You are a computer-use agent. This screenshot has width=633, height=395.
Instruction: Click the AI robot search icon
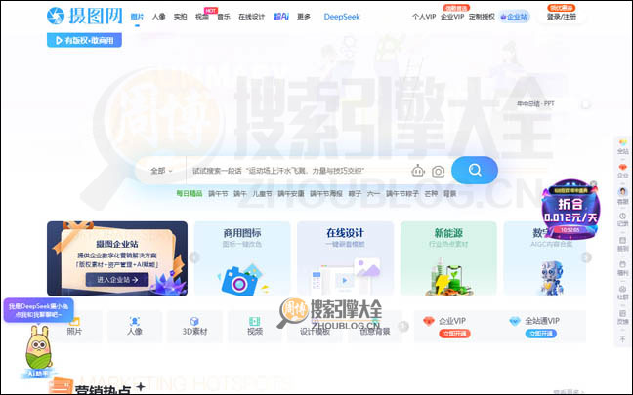(418, 171)
